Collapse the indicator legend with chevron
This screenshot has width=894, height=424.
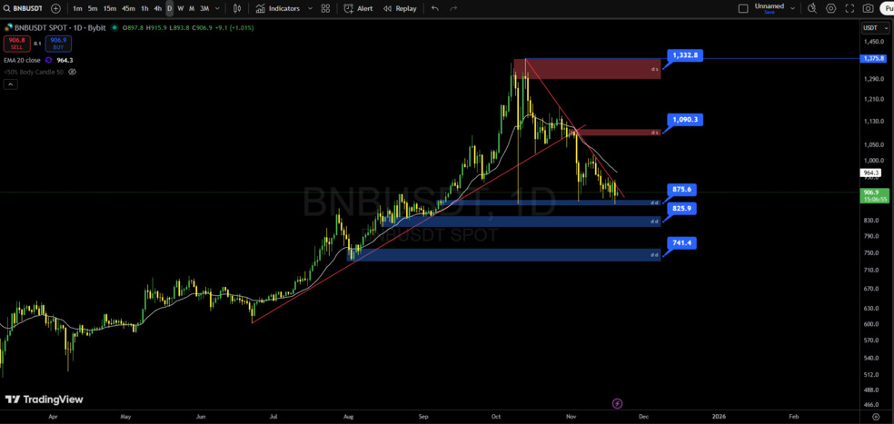pos(10,84)
